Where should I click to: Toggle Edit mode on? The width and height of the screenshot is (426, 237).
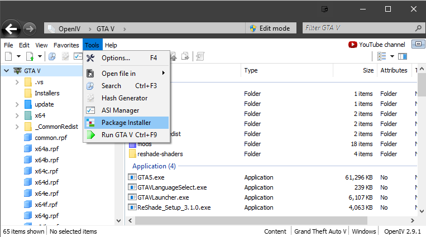tap(271, 28)
